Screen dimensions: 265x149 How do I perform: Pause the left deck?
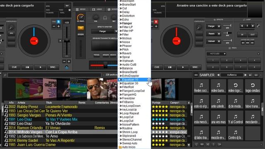pyautogui.click(x=27, y=67)
